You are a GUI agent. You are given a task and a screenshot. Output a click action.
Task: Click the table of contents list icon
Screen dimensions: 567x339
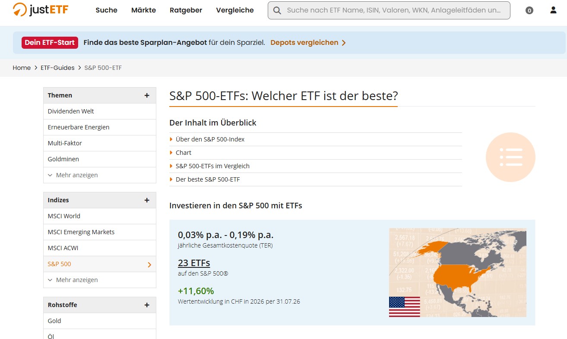click(510, 157)
